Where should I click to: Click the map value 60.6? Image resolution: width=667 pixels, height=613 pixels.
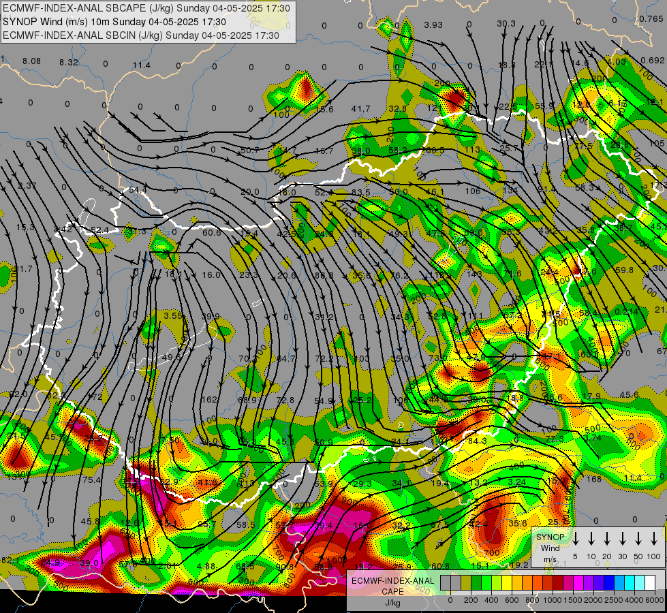[x=212, y=233]
